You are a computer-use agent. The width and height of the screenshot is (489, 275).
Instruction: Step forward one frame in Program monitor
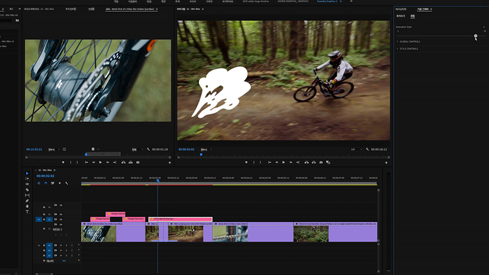click(291, 162)
